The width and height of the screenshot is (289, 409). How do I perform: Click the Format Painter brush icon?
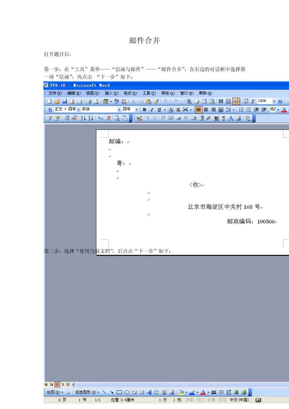coord(156,101)
